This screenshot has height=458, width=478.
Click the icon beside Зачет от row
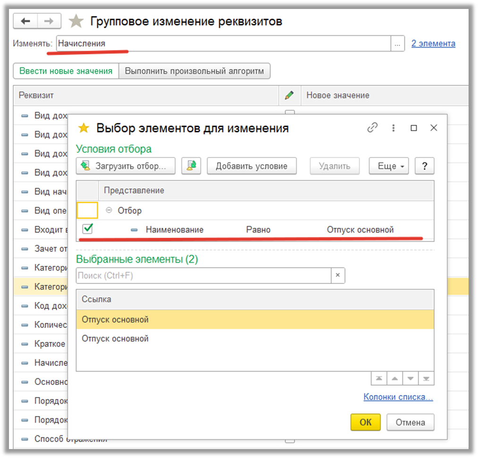click(x=25, y=249)
